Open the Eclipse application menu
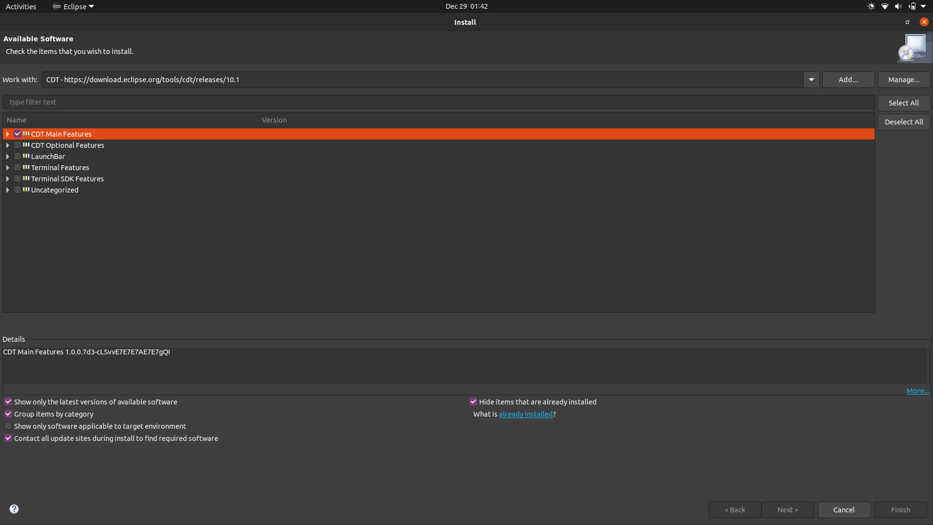 tap(74, 6)
